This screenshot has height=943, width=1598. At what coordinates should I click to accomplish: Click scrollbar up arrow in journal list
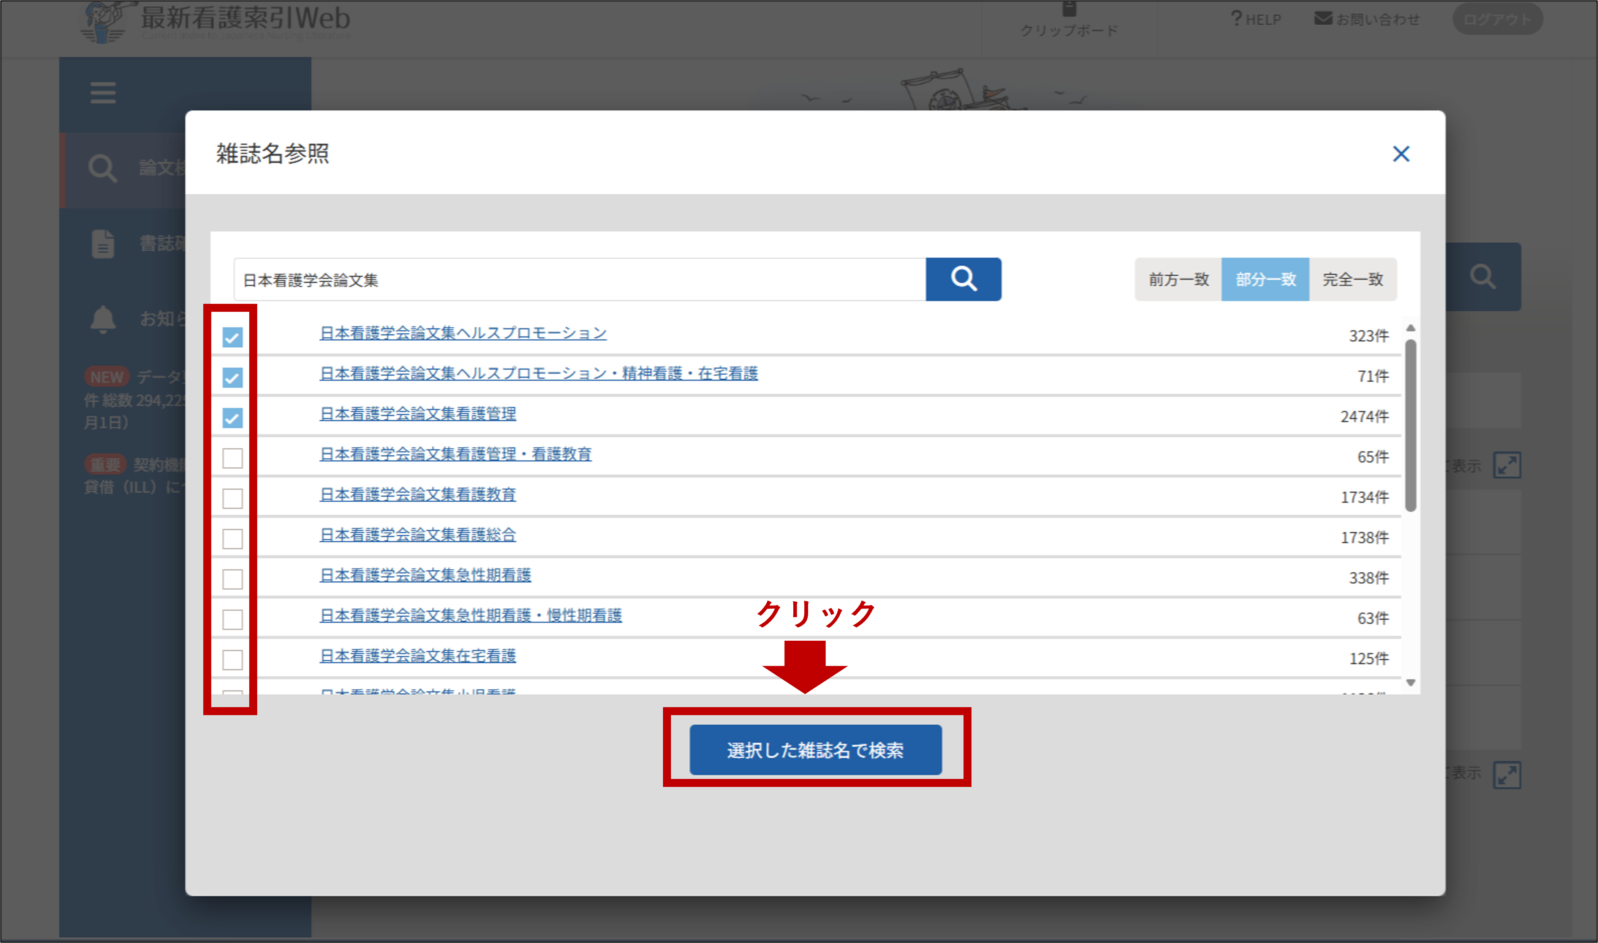[1410, 328]
